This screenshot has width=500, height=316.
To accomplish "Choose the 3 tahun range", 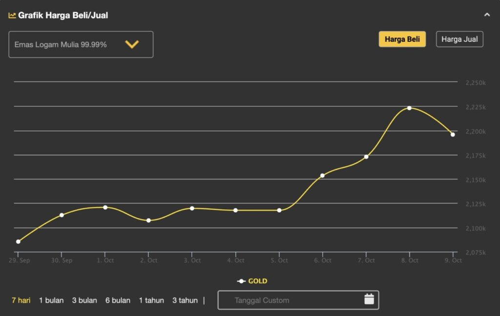I will [185, 300].
